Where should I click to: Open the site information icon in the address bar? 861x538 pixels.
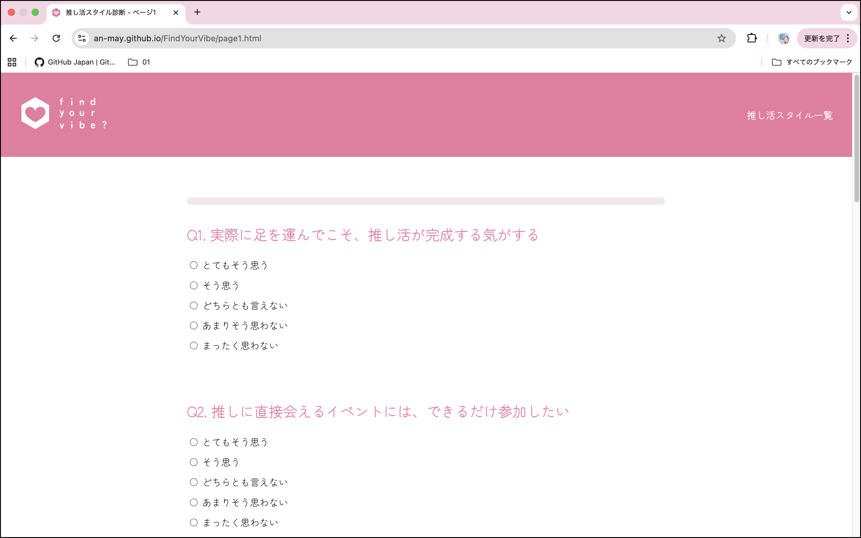point(82,38)
